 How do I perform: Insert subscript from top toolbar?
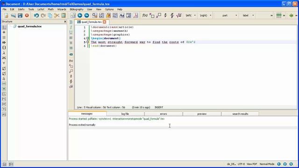click(x=152, y=15)
